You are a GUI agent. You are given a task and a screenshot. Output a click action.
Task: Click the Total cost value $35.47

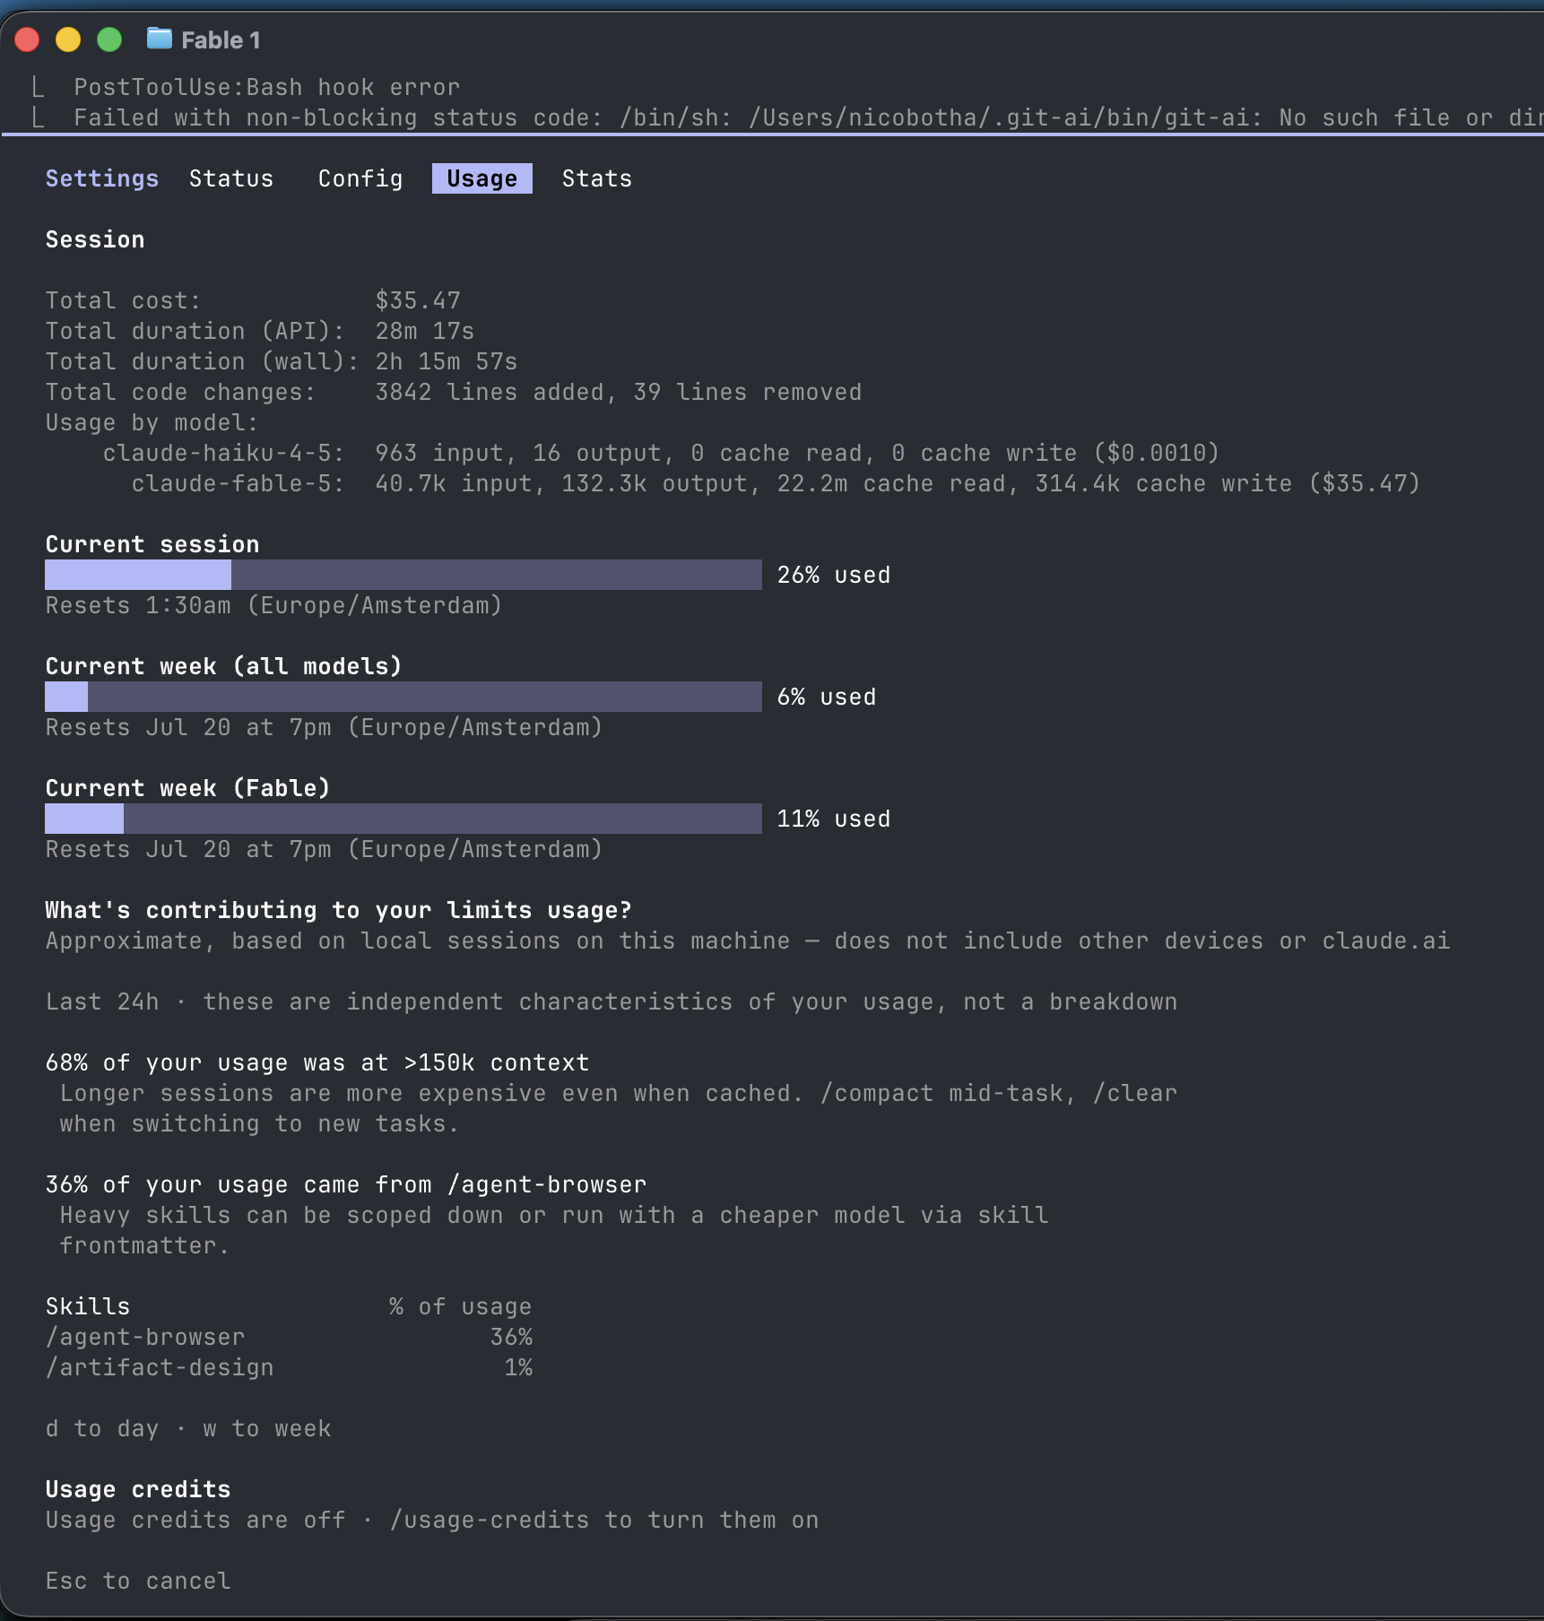click(x=418, y=300)
